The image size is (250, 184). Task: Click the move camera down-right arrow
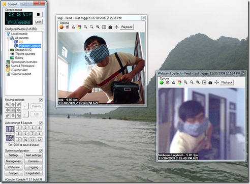coord(19,116)
